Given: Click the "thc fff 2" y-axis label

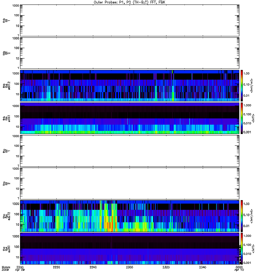Looking at the screenshot, I should [7, 184].
